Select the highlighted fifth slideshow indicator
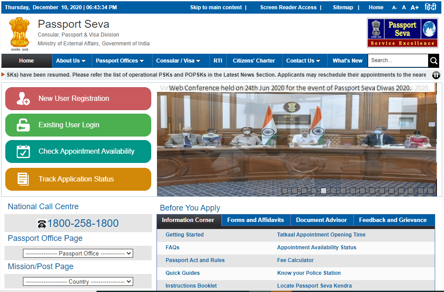The width and height of the screenshot is (444, 292). 324,191
